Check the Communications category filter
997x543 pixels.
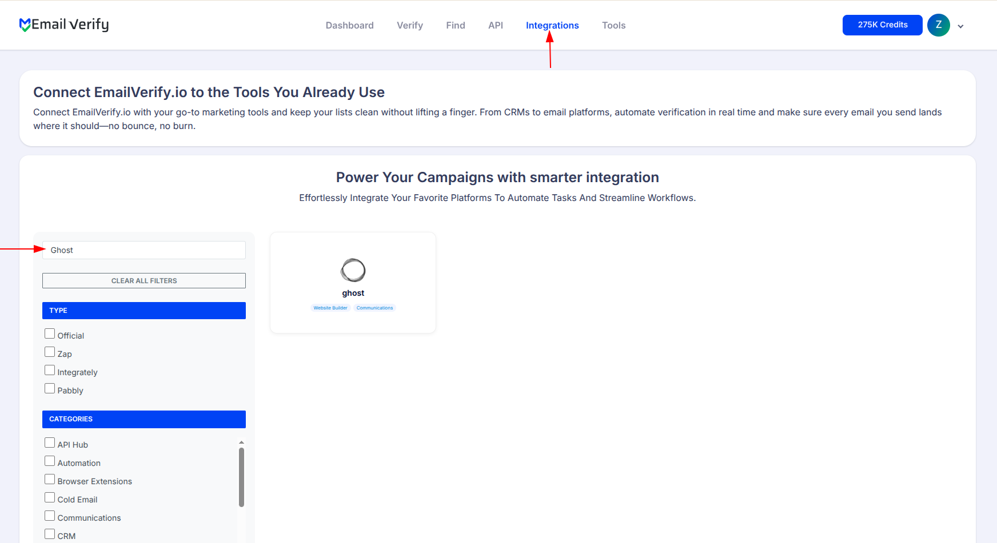[50, 516]
